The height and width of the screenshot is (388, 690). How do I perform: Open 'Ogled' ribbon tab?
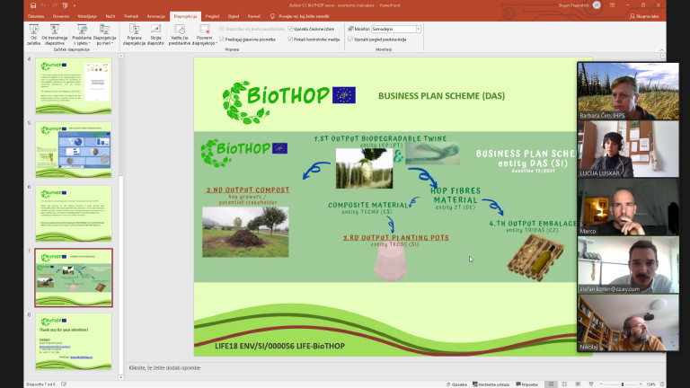(234, 16)
